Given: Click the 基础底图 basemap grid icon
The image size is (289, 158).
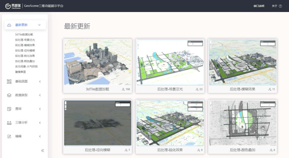Looking at the screenshot, I should point(8,82).
